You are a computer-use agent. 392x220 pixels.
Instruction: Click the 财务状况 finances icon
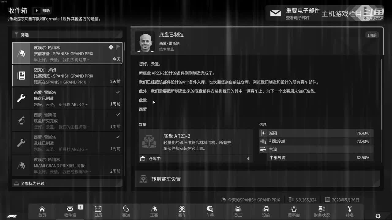point(322,209)
